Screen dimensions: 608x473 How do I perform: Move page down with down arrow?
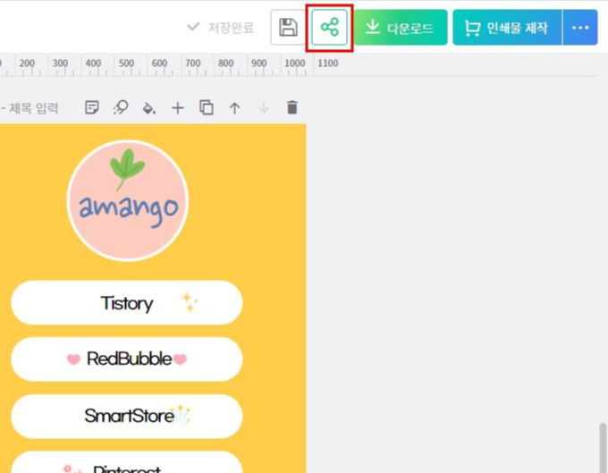[x=263, y=108]
